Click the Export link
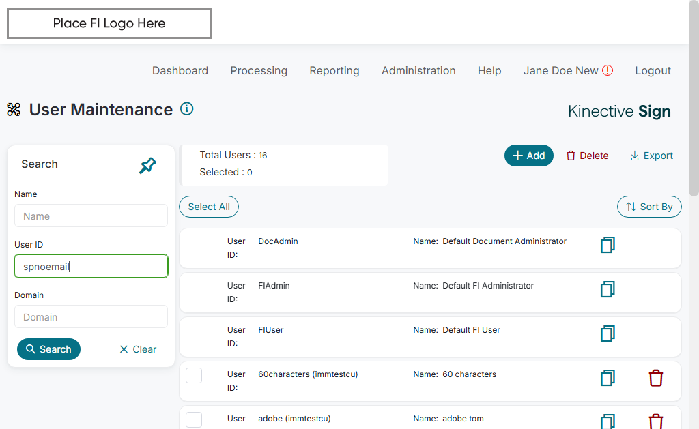Viewport: 699px width, 429px height. tap(651, 156)
